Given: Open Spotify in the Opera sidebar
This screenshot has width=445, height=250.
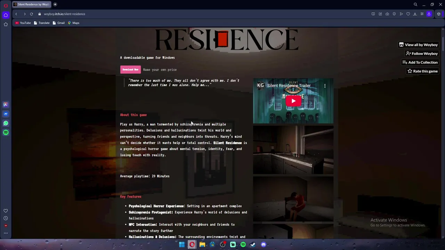Looking at the screenshot, I should point(6,133).
